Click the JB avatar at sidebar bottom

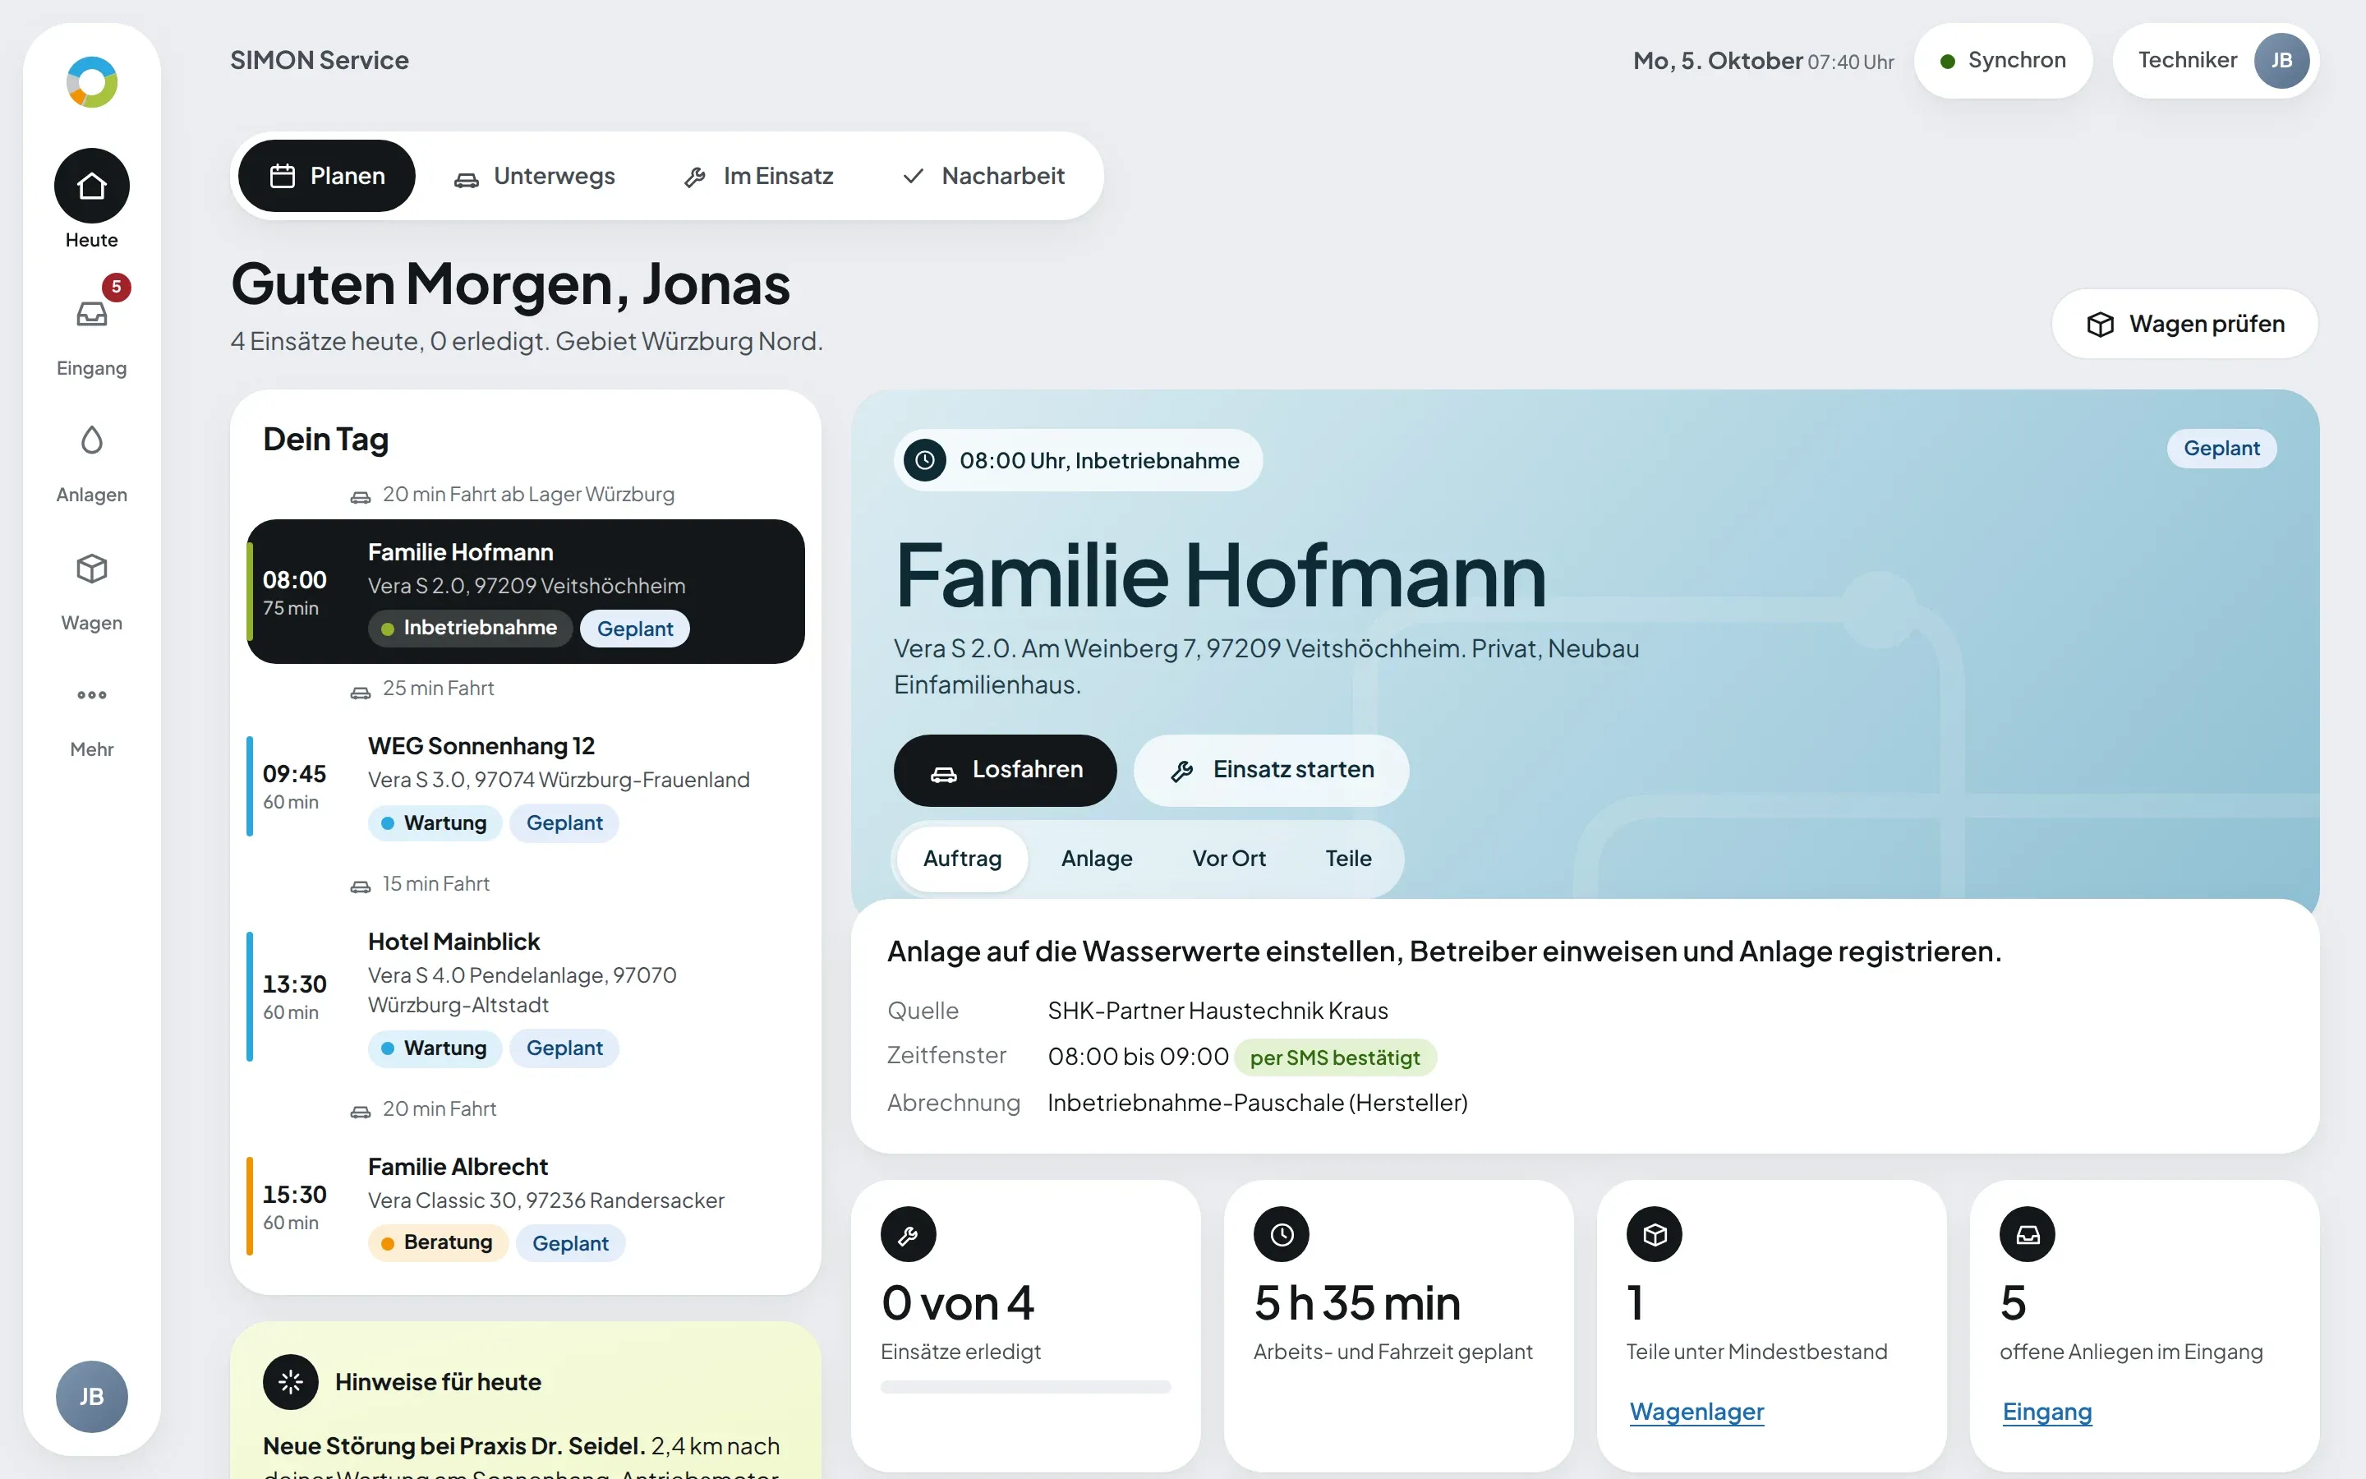(x=92, y=1396)
